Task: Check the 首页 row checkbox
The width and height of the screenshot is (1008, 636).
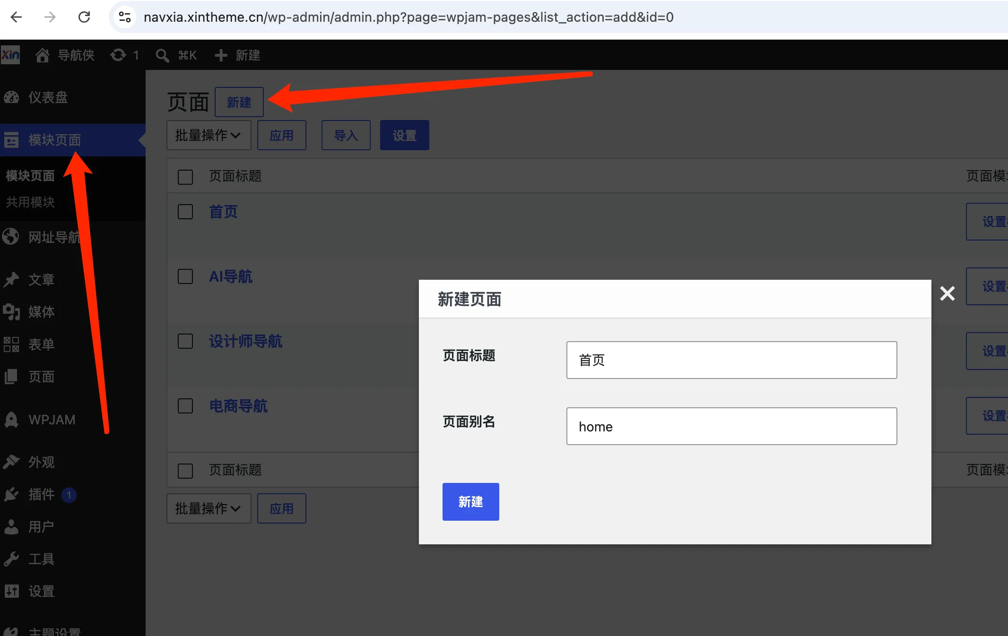Action: 185,212
